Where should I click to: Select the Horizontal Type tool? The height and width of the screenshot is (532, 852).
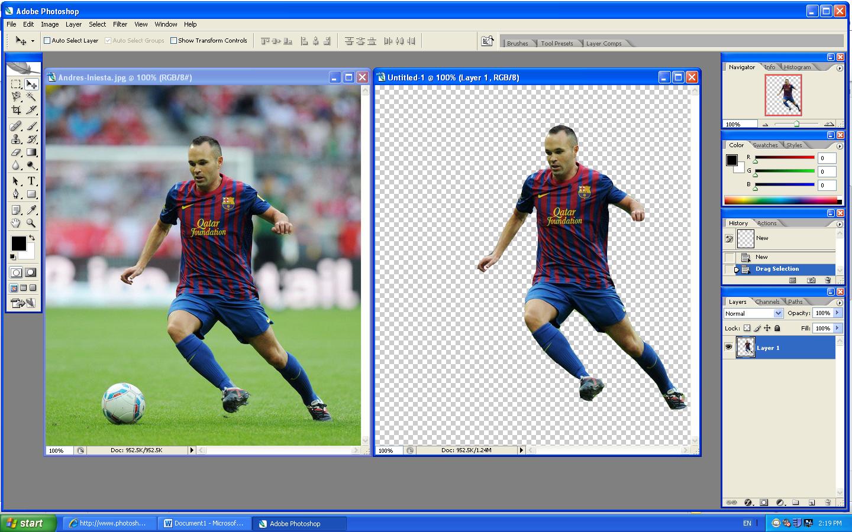(31, 181)
